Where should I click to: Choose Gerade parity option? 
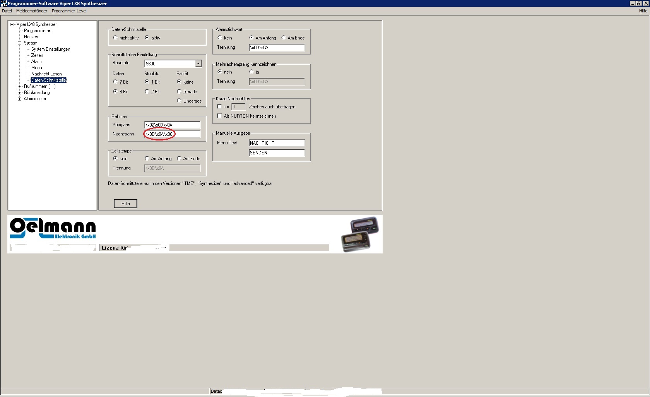(x=179, y=92)
